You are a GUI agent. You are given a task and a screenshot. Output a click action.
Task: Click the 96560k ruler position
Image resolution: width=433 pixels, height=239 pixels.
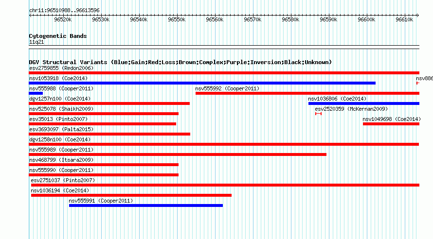[x=215, y=19]
